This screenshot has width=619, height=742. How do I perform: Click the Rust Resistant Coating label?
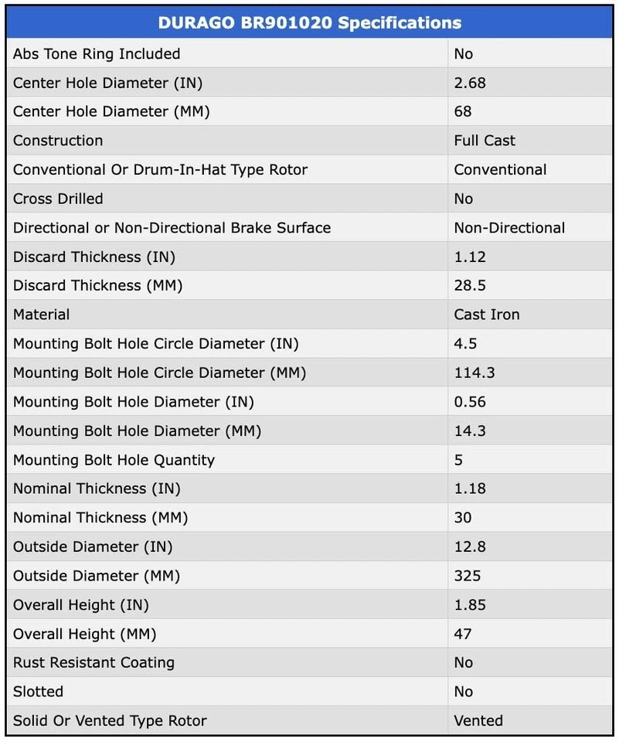(94, 662)
